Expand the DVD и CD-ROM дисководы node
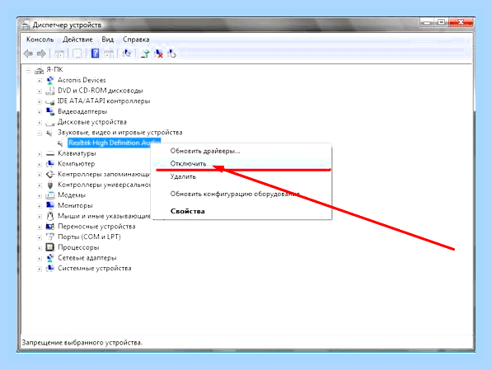This screenshot has height=370, width=492. [40, 91]
